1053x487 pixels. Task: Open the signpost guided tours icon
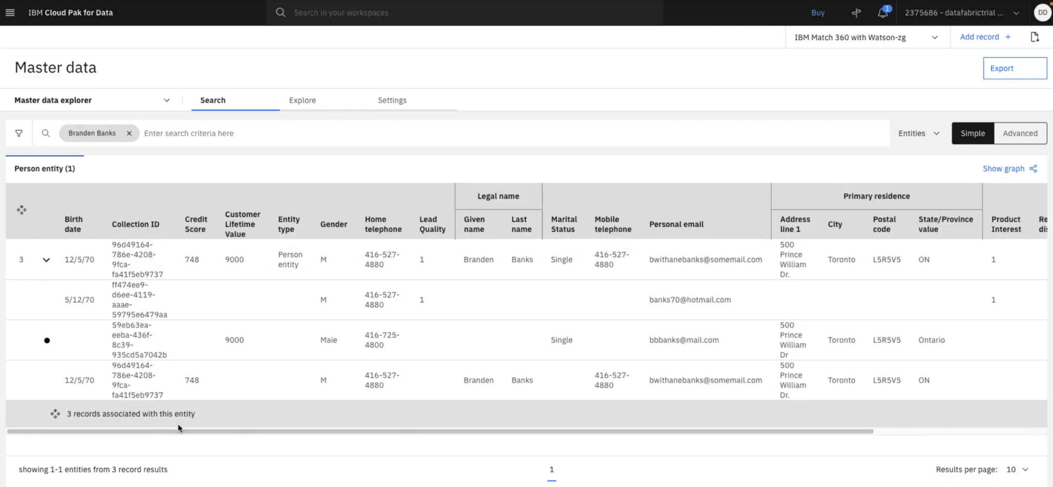click(856, 13)
